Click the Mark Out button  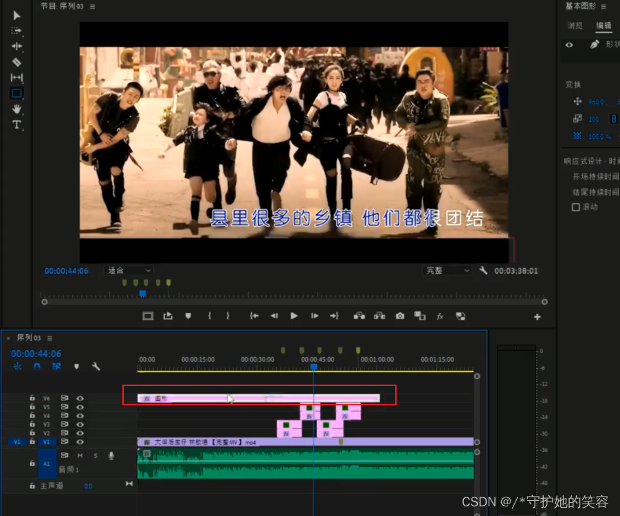coord(228,316)
